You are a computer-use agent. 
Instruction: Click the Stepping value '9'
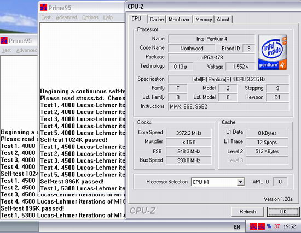pos(277,88)
